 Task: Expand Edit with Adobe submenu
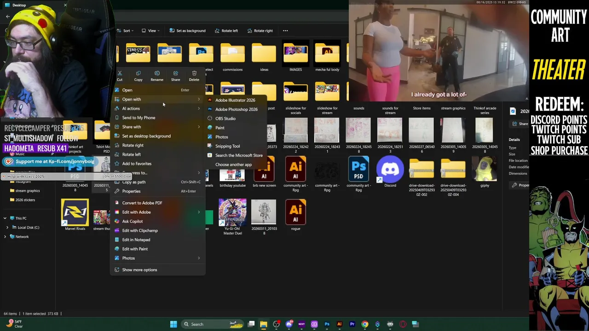point(157,212)
